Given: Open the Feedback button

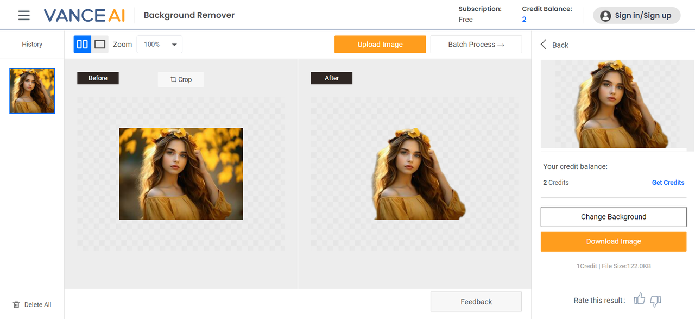Looking at the screenshot, I should point(476,302).
